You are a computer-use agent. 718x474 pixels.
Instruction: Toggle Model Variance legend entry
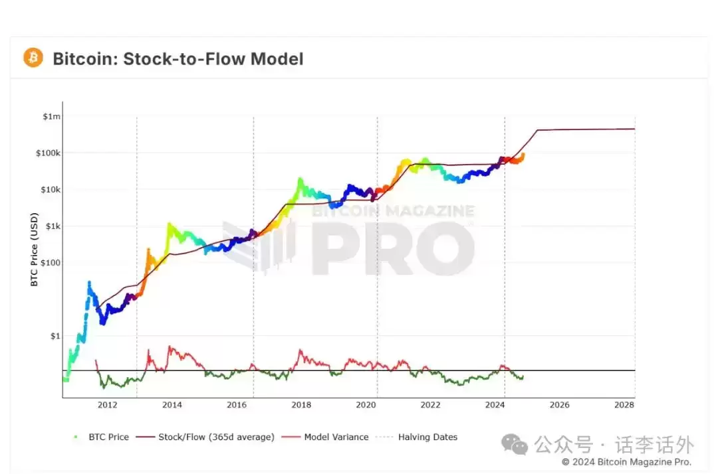coord(325,437)
